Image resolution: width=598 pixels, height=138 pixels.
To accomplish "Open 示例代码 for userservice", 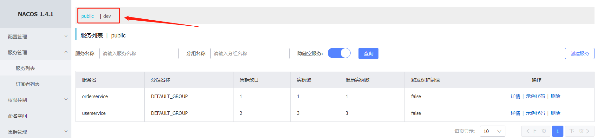I will pos(536,113).
